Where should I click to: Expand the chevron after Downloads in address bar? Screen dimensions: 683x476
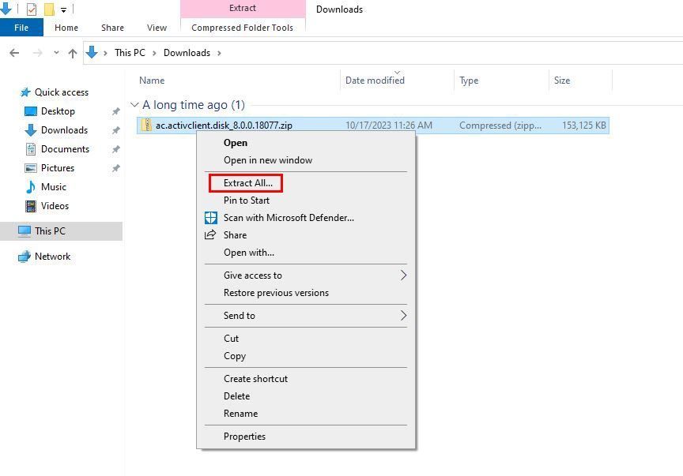coord(219,53)
